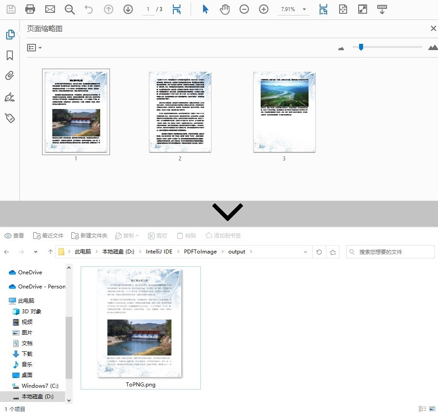Click IntelliJ IDE breadcrumb segment
Screen dimensions: 438x413
click(159, 252)
